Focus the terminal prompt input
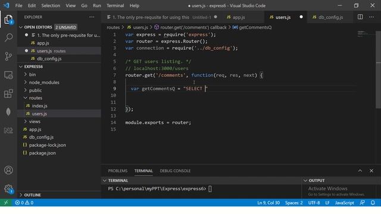Viewport: 381px width, 214px height. point(210,189)
